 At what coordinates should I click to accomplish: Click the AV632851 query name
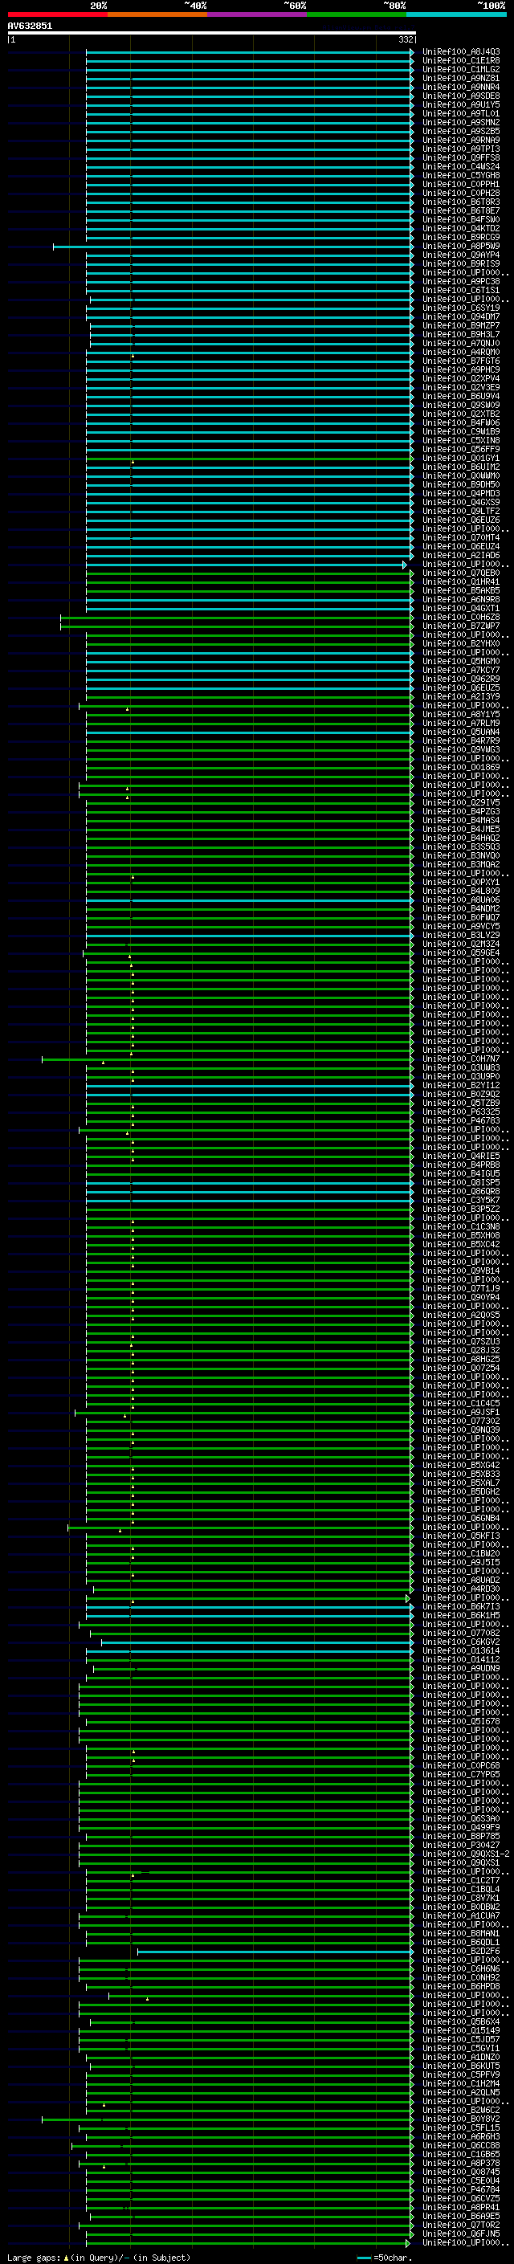tap(30, 27)
